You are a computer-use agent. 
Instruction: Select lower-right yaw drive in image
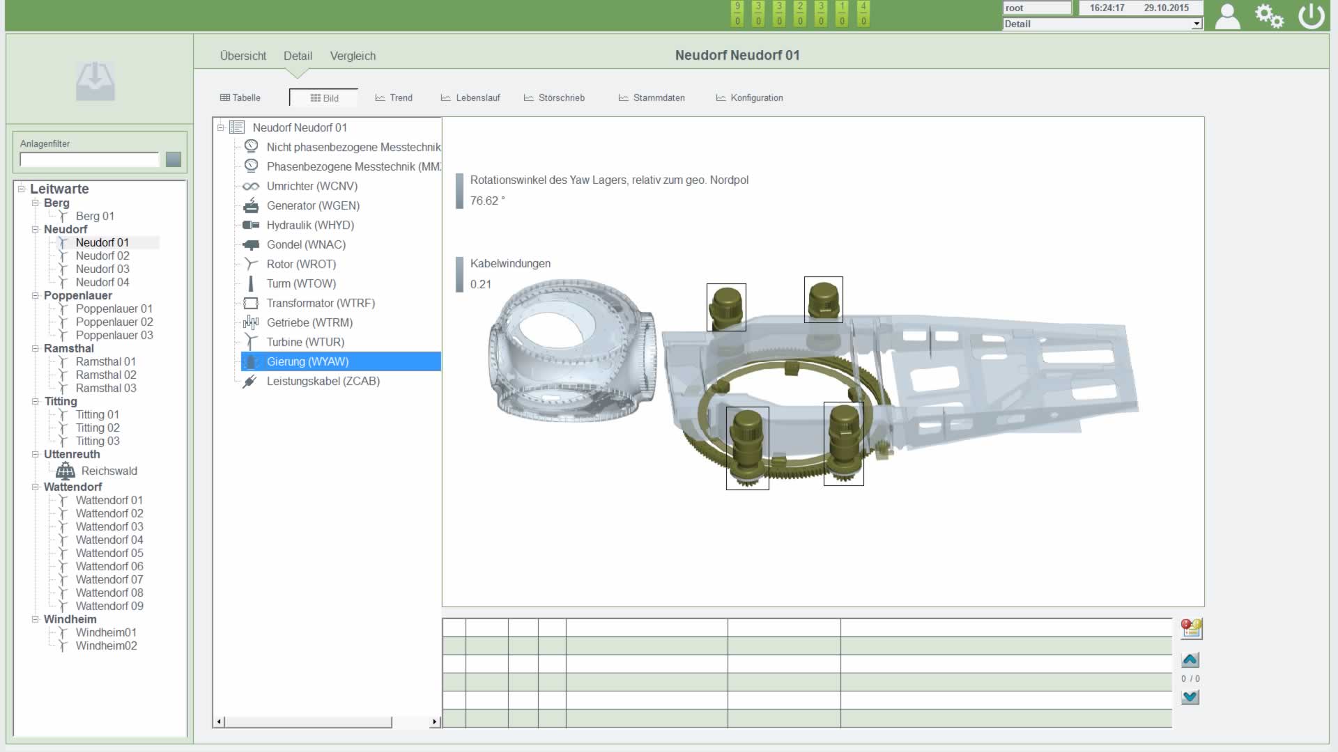tap(844, 444)
